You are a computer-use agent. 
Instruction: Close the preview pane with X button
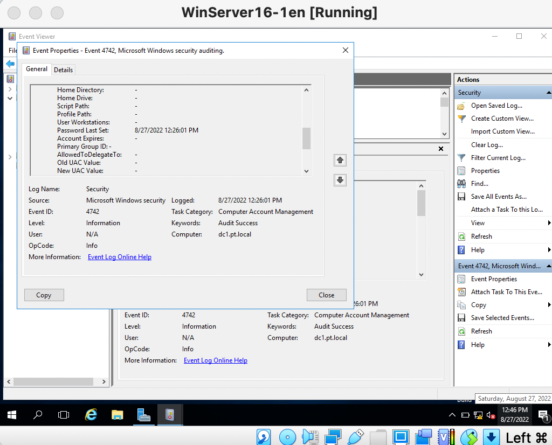441,149
